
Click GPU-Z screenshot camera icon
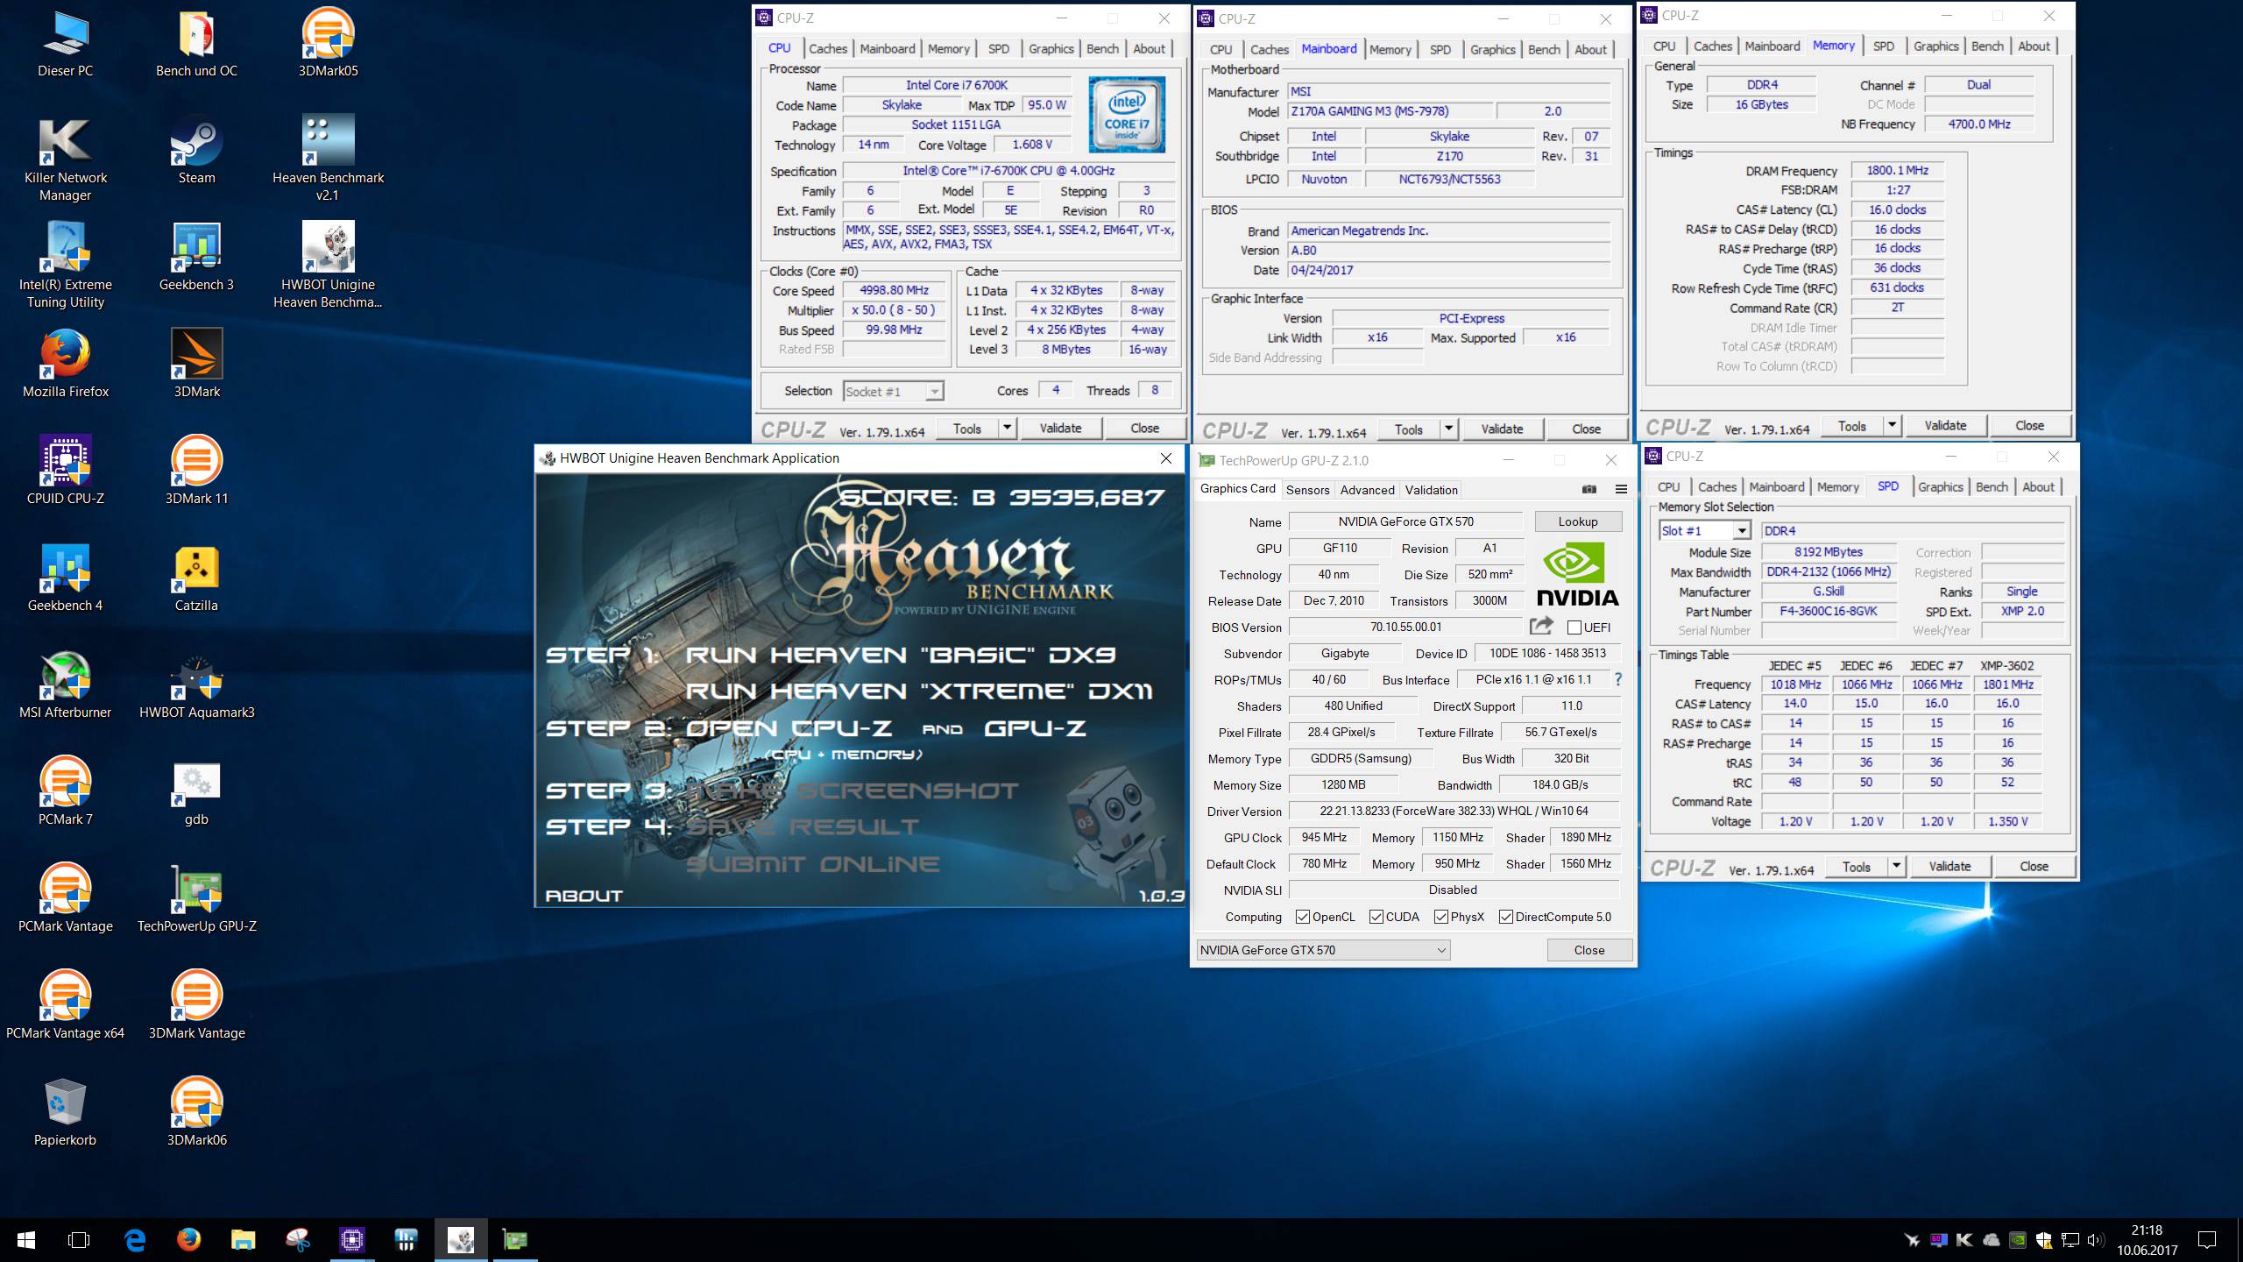(1589, 489)
